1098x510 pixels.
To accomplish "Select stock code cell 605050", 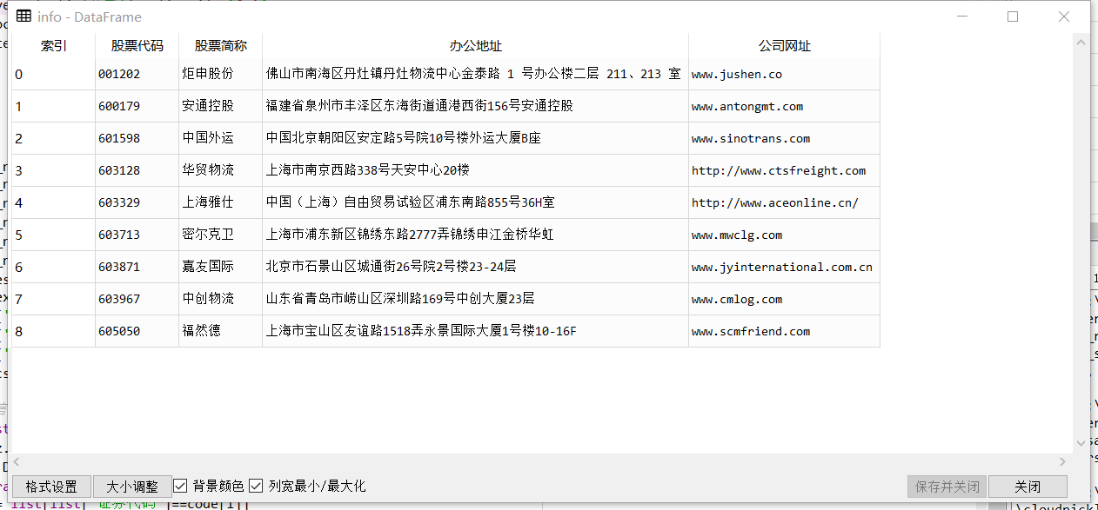I will (x=137, y=332).
